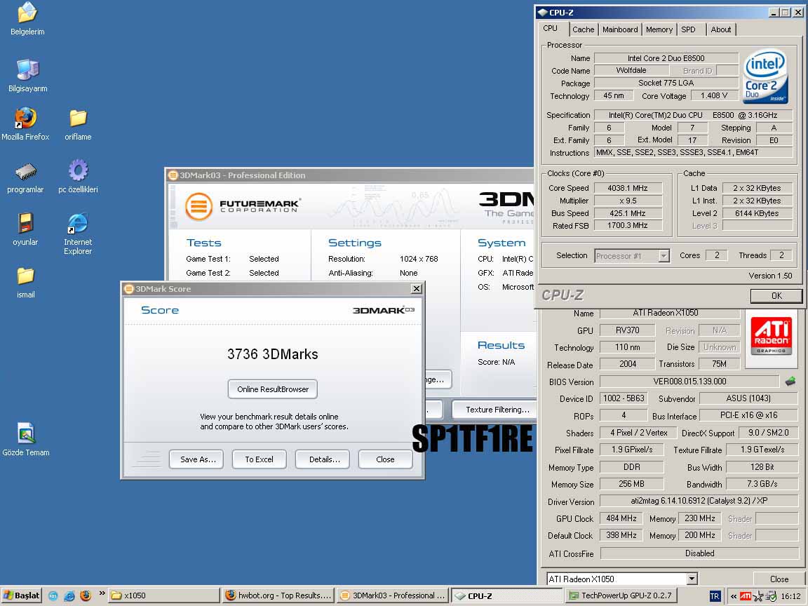Image resolution: width=808 pixels, height=606 pixels.
Task: Open the Başlat start button
Action: pos(20,595)
